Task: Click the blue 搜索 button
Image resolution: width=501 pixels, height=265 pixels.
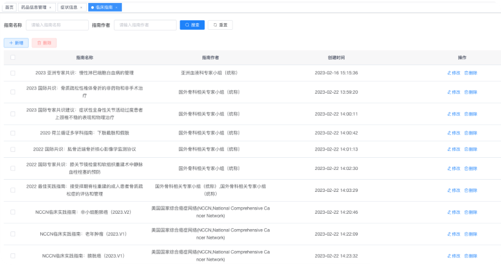Action: tap(192, 25)
